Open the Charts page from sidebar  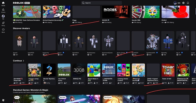[3, 11]
